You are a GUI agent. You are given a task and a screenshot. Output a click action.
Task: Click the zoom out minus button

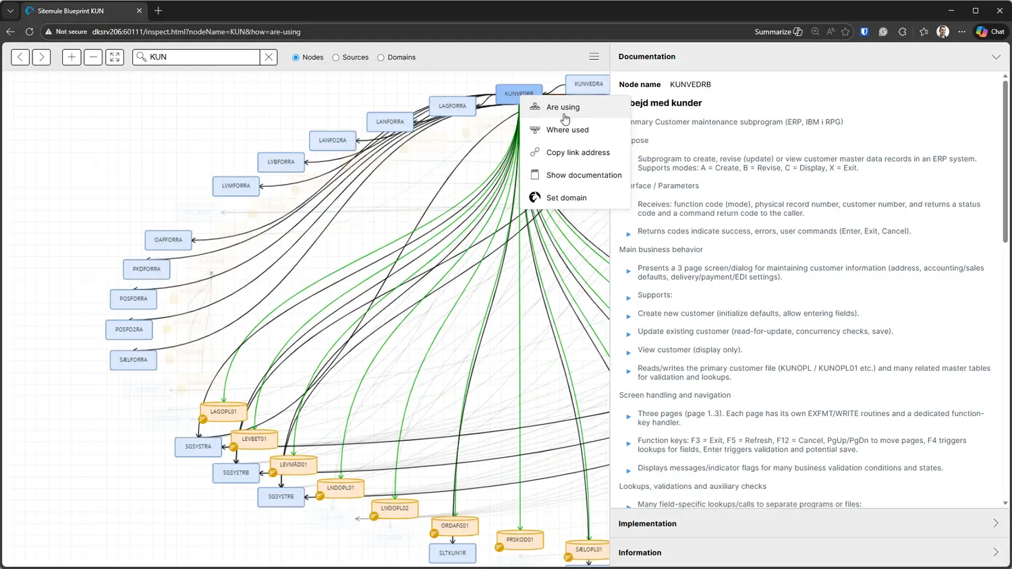pos(93,57)
